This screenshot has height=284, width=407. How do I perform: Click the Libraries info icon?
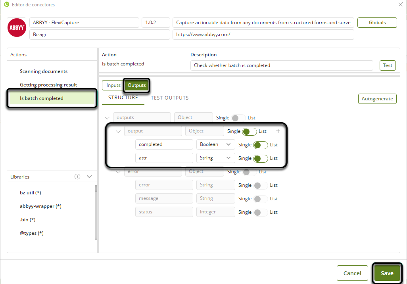(77, 177)
